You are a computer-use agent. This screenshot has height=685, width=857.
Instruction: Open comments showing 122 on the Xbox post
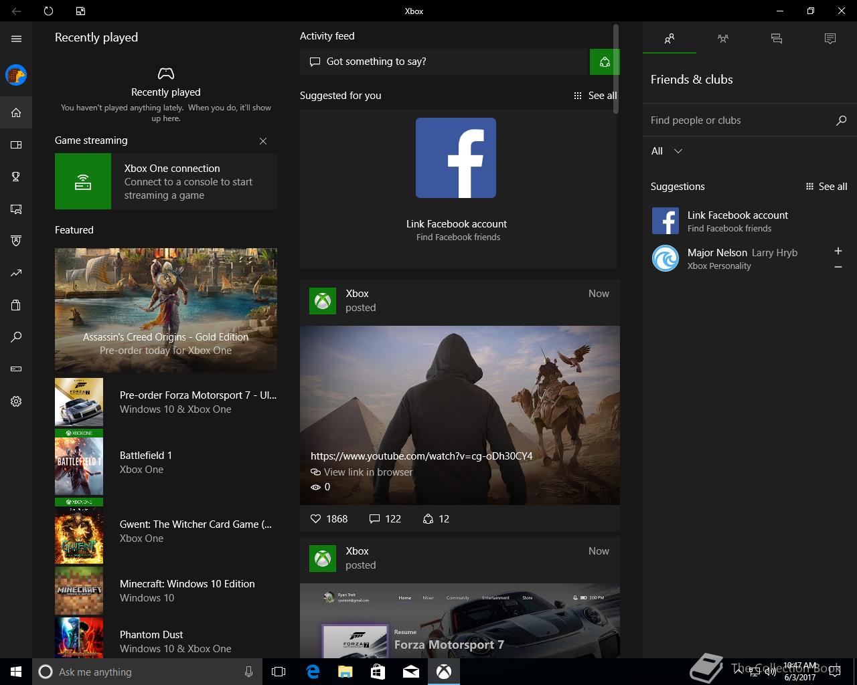tap(385, 518)
